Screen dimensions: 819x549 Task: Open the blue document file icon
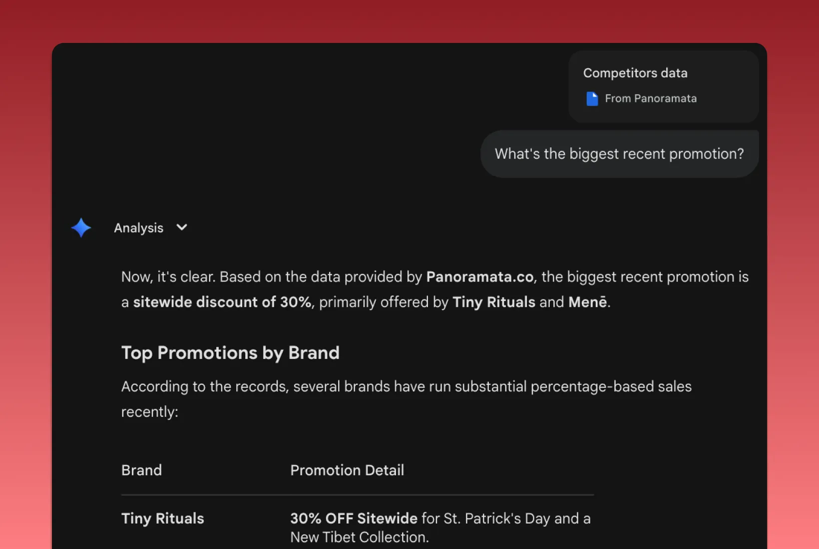click(592, 99)
